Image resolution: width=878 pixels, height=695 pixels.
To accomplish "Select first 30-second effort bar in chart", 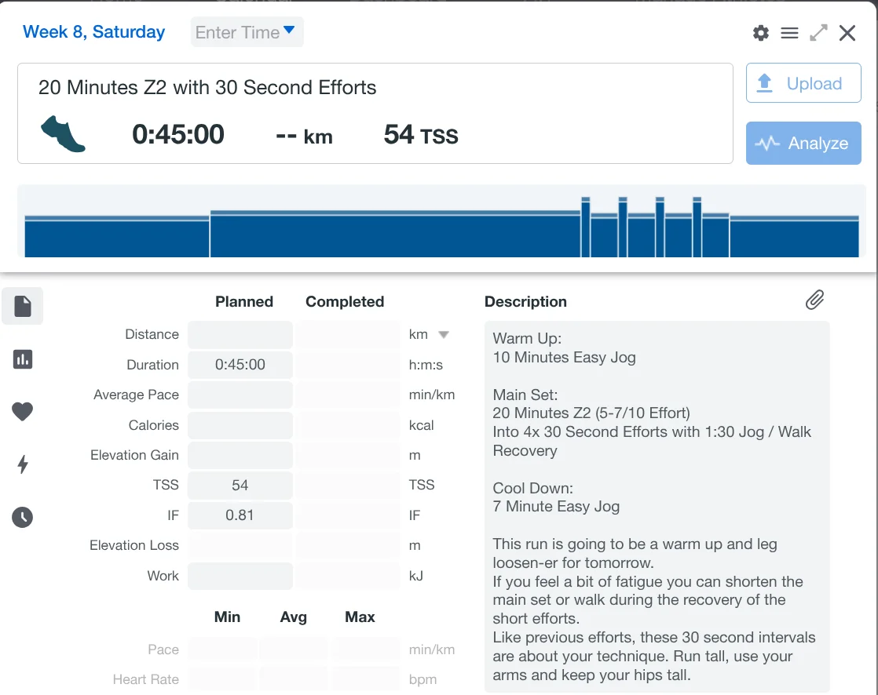I will [585, 227].
